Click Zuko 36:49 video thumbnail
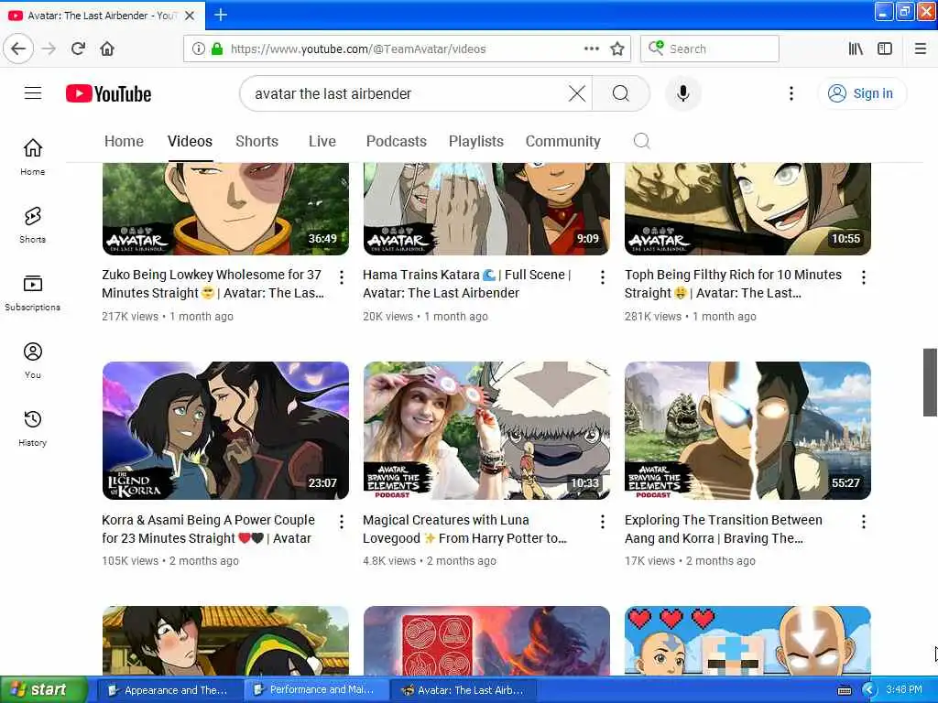This screenshot has height=703, width=938. click(x=225, y=209)
